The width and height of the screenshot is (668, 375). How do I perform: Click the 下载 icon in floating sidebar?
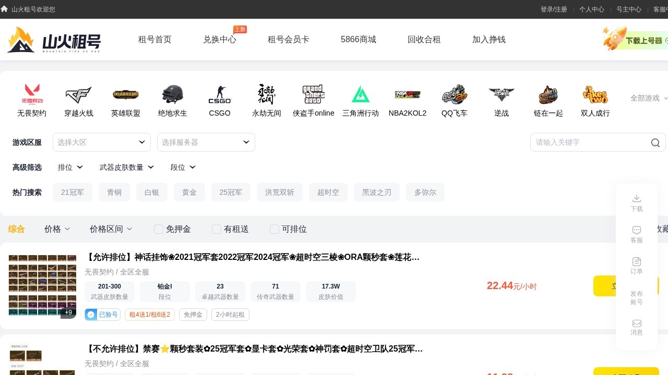click(x=636, y=198)
